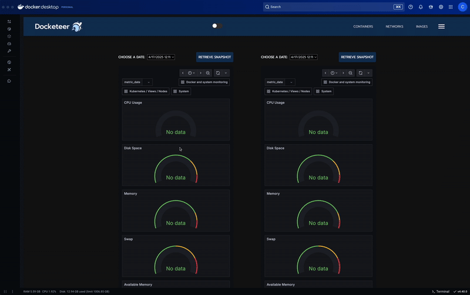Click the RAM usage status text

point(32,291)
